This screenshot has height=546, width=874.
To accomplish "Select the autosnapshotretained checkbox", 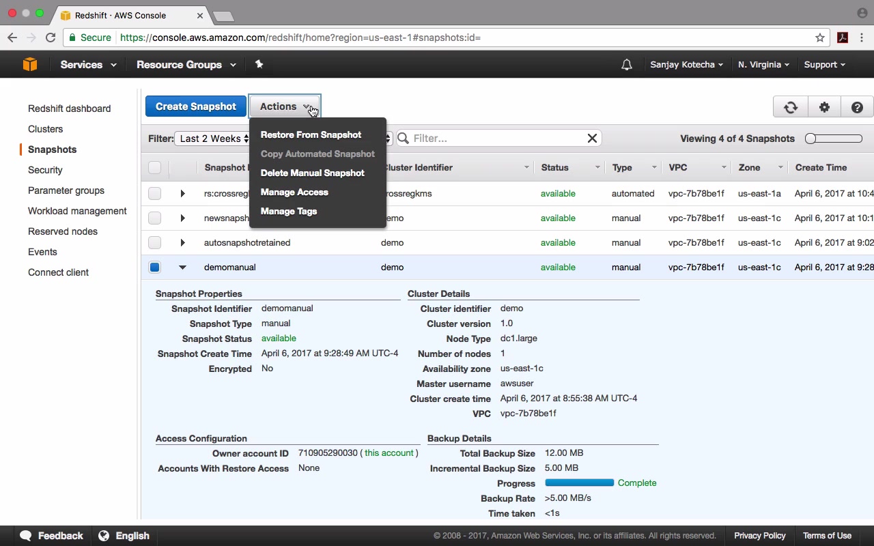I will point(154,242).
